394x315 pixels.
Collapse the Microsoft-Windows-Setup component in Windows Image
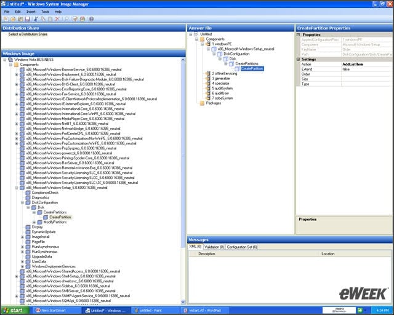point(17,188)
